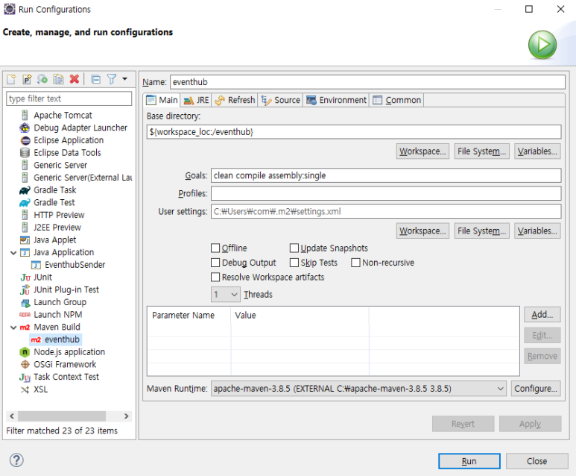Click the New prototype configuration icon
This screenshot has height=476, width=576.
coord(27,79)
